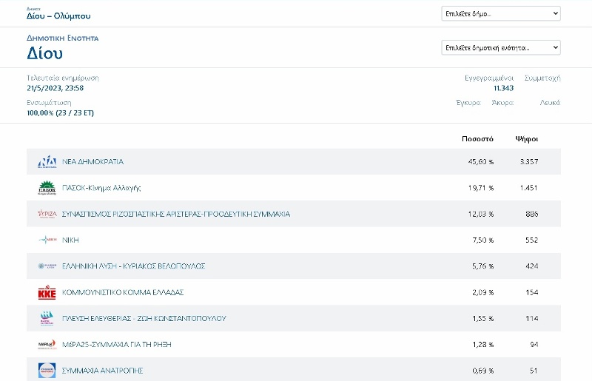Click the 94 votes value

(x=534, y=344)
